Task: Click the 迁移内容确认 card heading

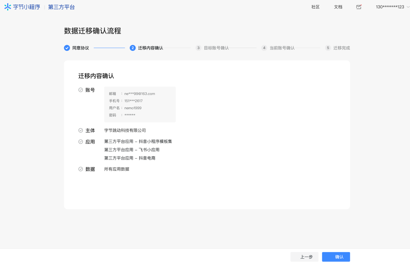Action: click(96, 76)
